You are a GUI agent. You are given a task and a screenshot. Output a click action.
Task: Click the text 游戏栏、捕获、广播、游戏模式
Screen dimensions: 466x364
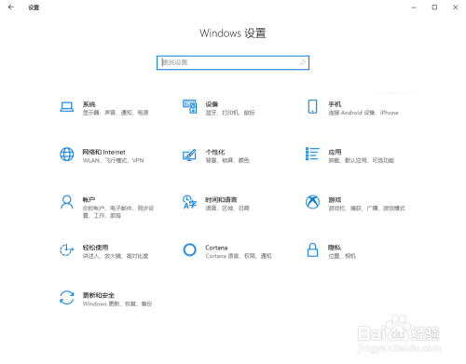366,209
